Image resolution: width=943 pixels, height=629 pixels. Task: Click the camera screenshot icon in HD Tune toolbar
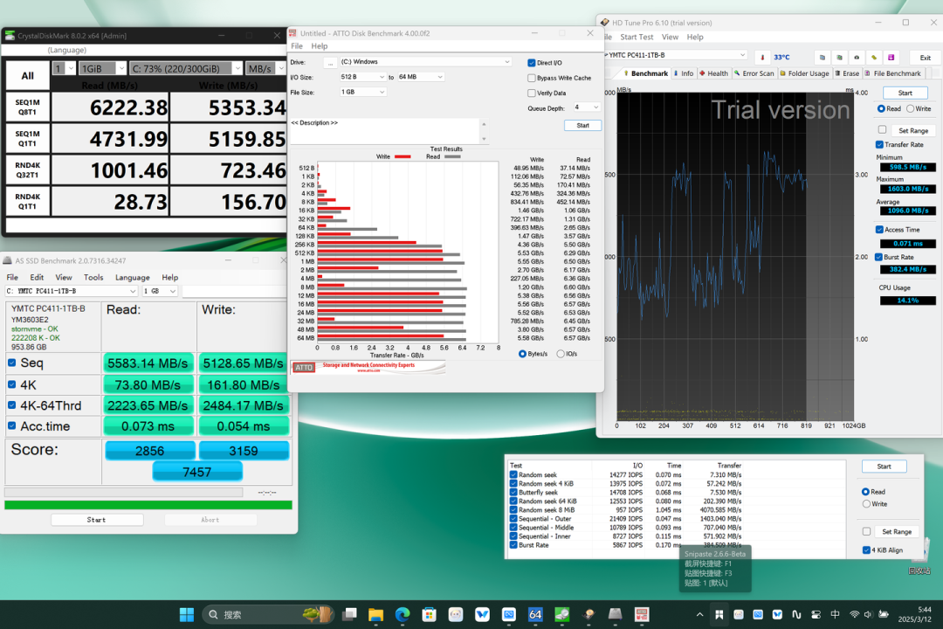(857, 57)
